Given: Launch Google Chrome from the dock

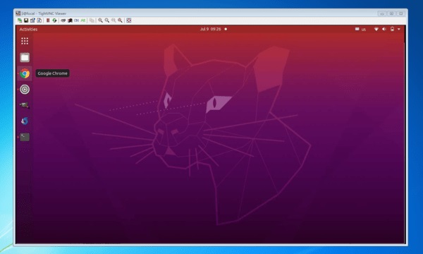Looking at the screenshot, I should coord(25,73).
